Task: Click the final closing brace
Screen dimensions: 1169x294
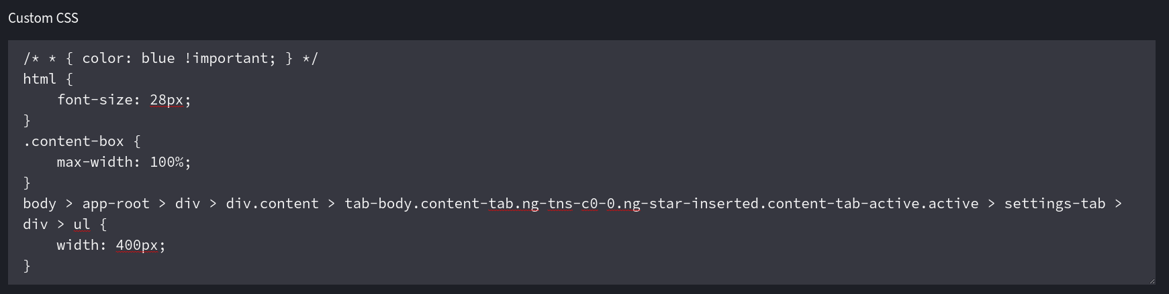Action: point(27,266)
